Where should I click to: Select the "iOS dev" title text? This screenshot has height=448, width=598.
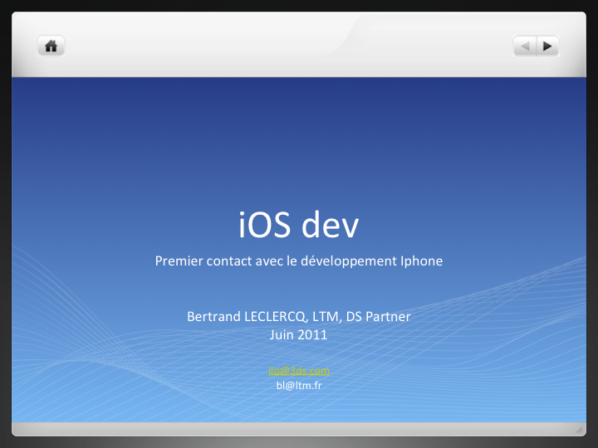299,225
